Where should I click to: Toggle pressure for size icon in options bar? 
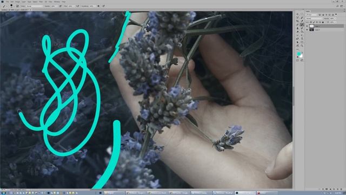[x=103, y=6]
